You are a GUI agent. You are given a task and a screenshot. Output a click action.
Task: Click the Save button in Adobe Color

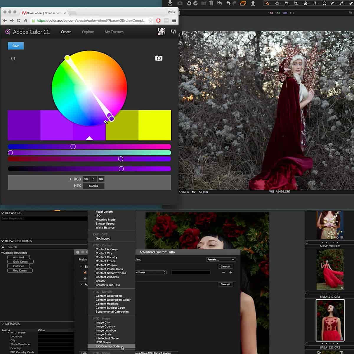pos(15,46)
